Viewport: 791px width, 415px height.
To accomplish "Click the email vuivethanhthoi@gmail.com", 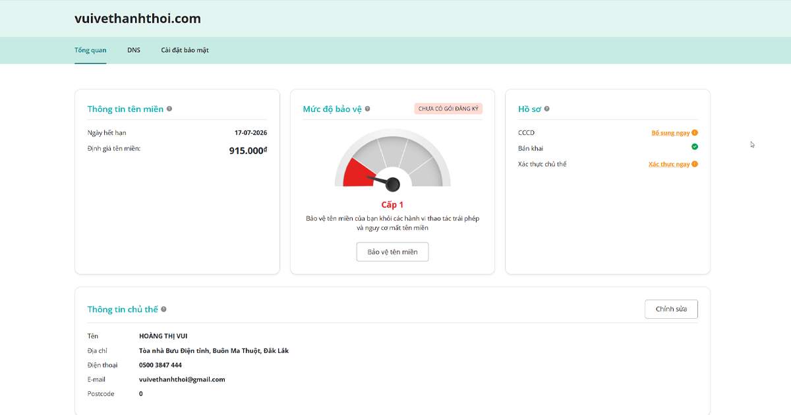I will tap(182, 379).
